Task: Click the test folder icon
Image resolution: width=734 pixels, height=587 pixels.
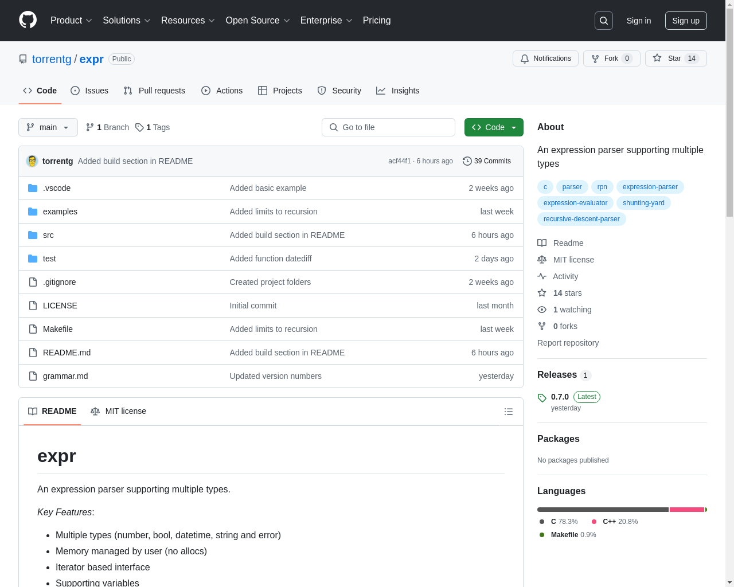Action: pos(33,259)
